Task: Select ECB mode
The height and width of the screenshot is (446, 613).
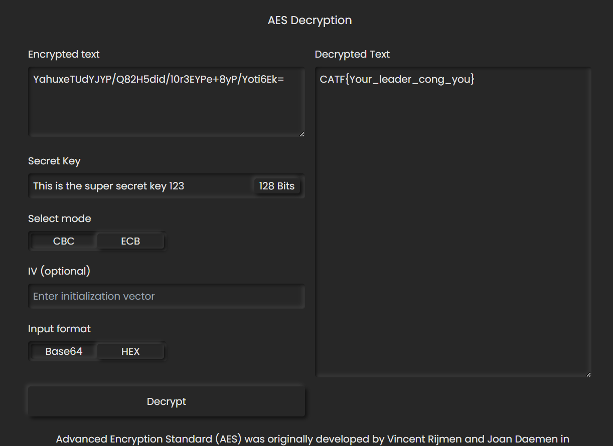Action: point(130,241)
